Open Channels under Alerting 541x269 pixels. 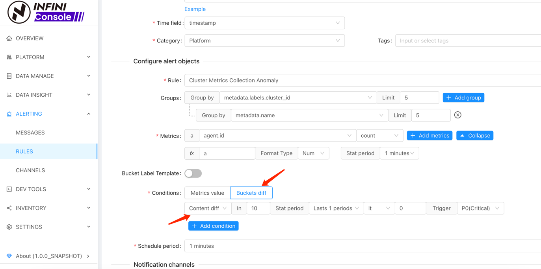tap(30, 170)
